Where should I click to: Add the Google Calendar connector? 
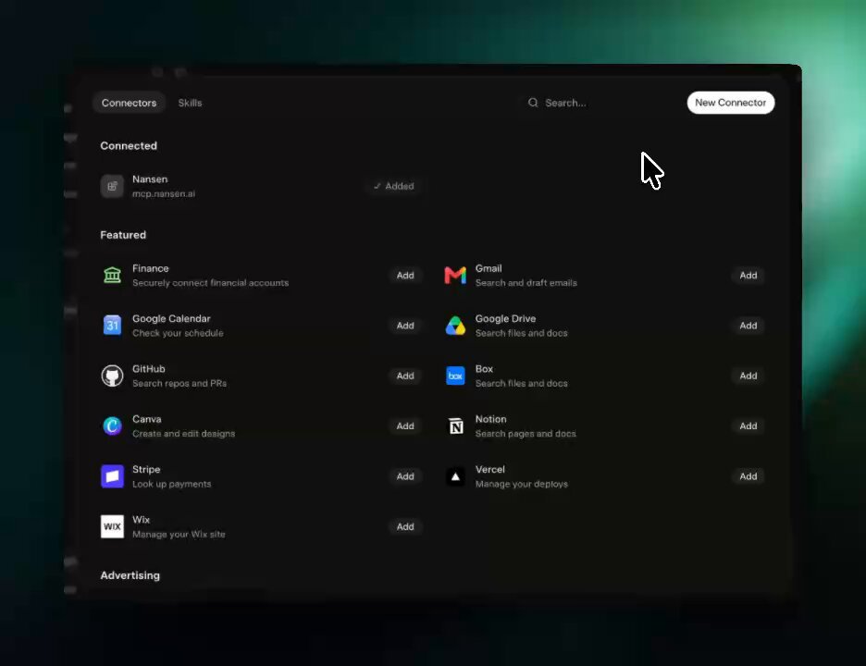click(x=405, y=326)
